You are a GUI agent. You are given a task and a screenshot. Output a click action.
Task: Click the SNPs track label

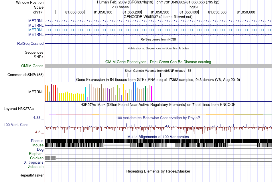(39, 57)
